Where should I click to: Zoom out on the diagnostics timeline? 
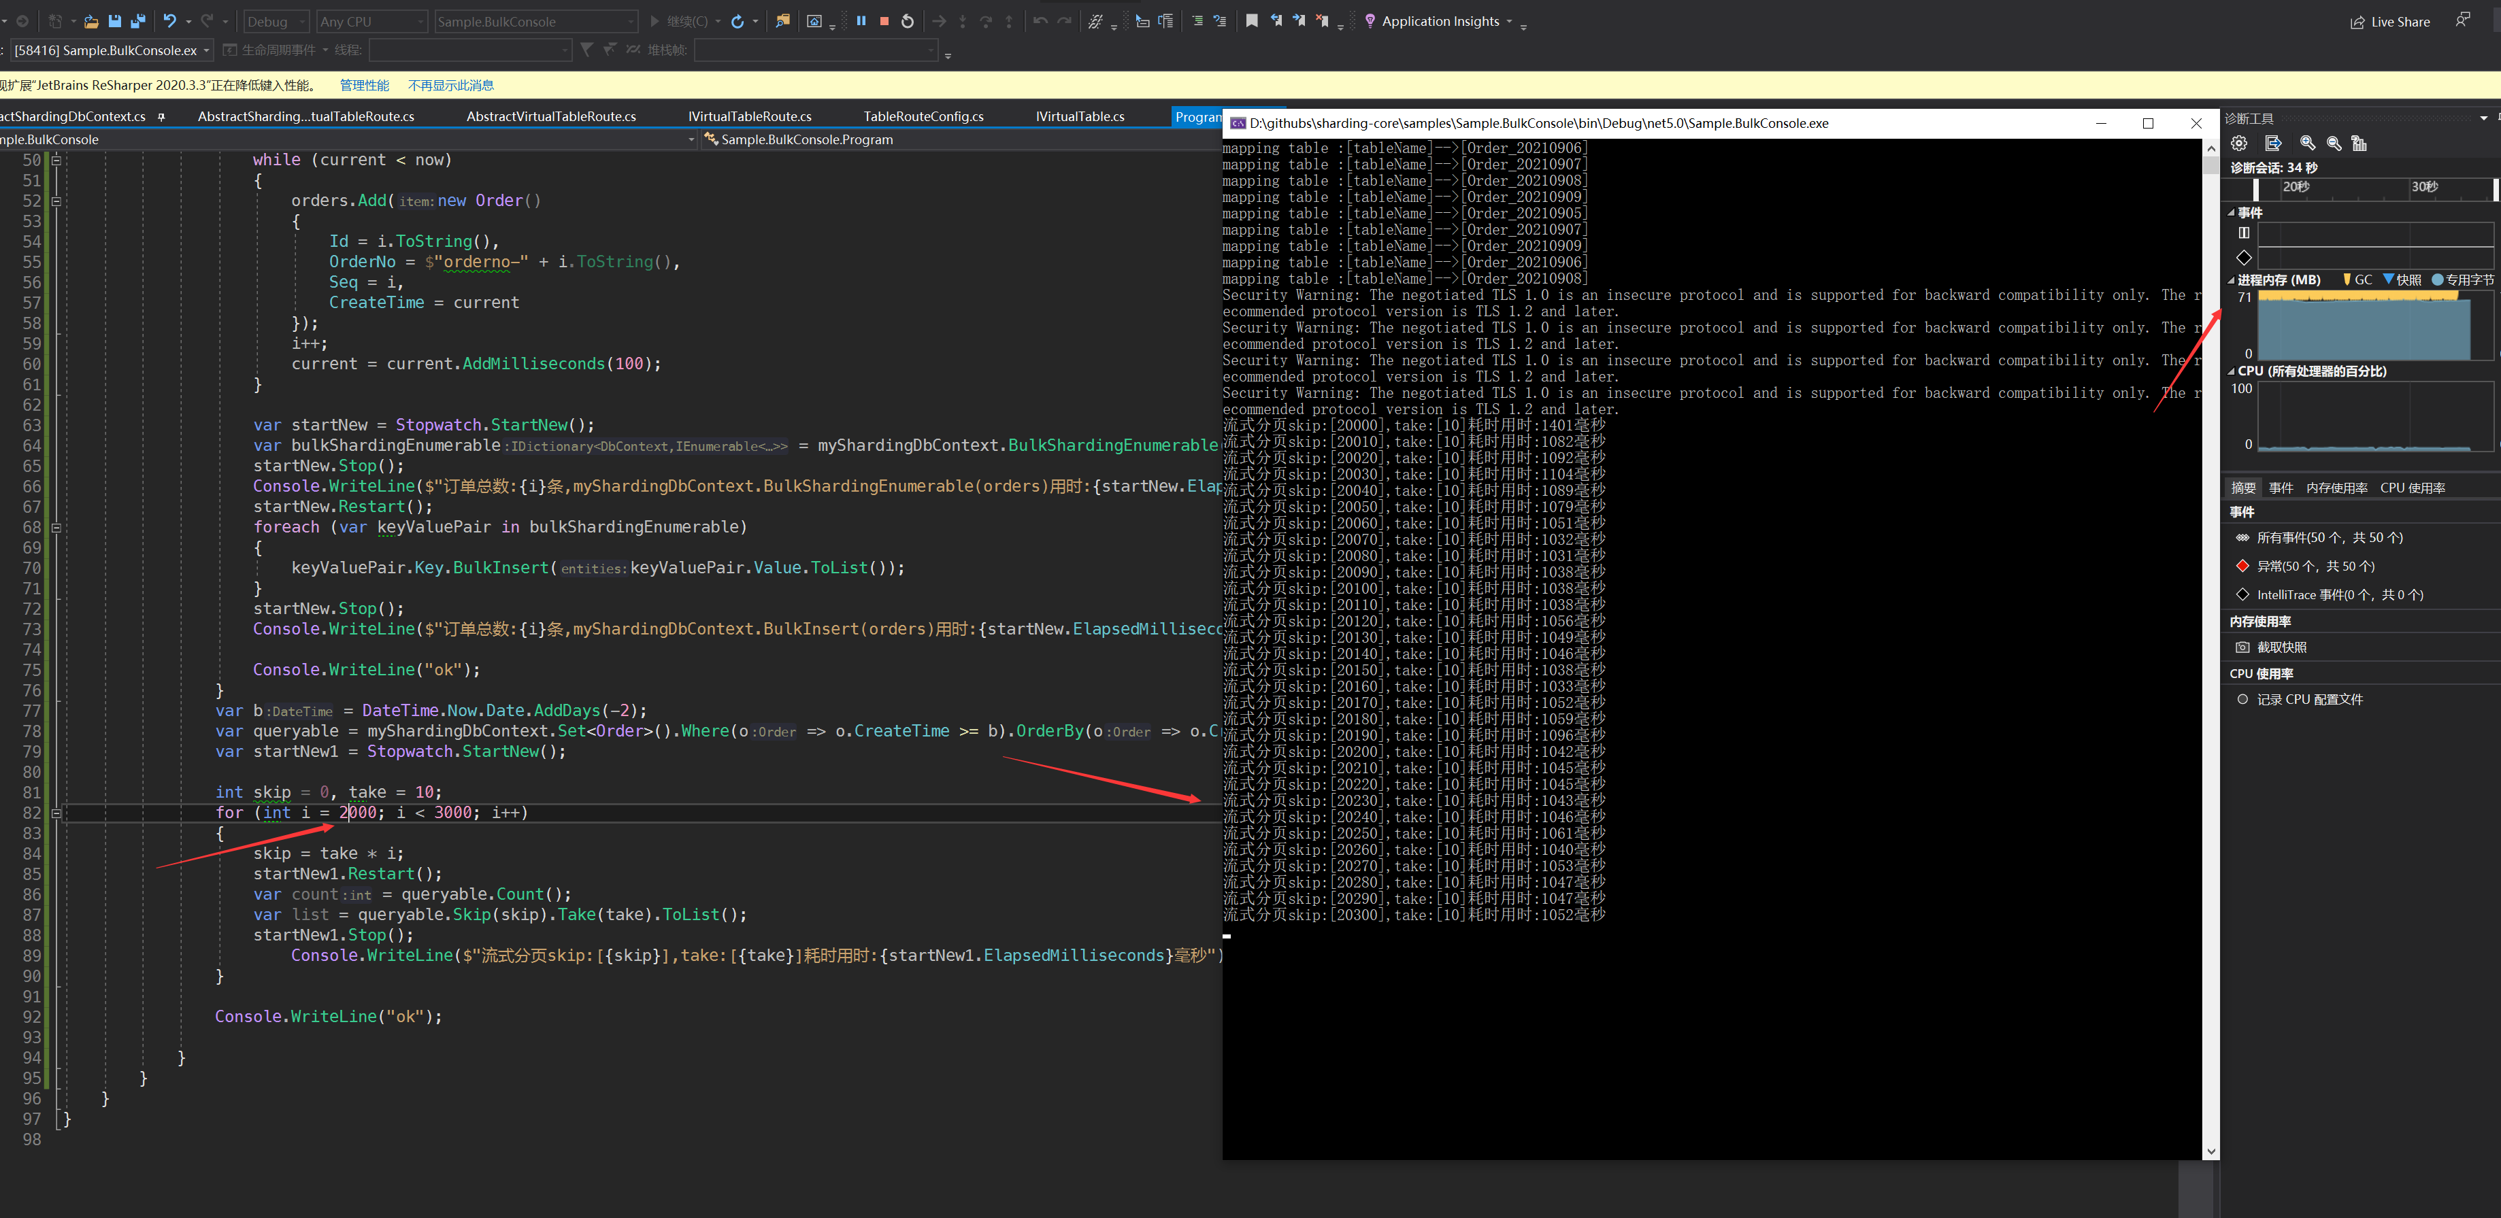coord(2334,143)
